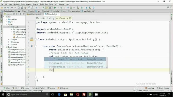Expand the values folder node
This screenshot has height=97, width=173.
9,44
